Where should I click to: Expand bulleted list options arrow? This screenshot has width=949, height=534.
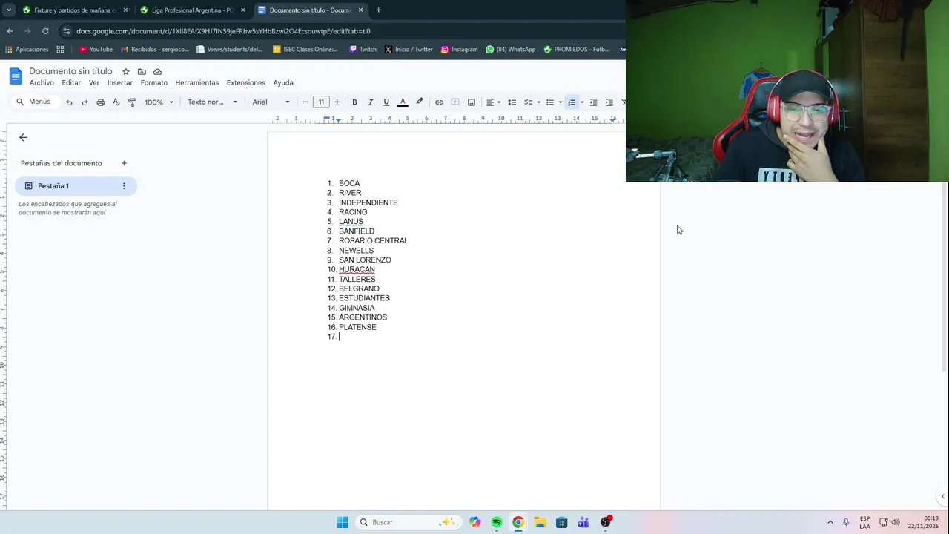(x=560, y=102)
